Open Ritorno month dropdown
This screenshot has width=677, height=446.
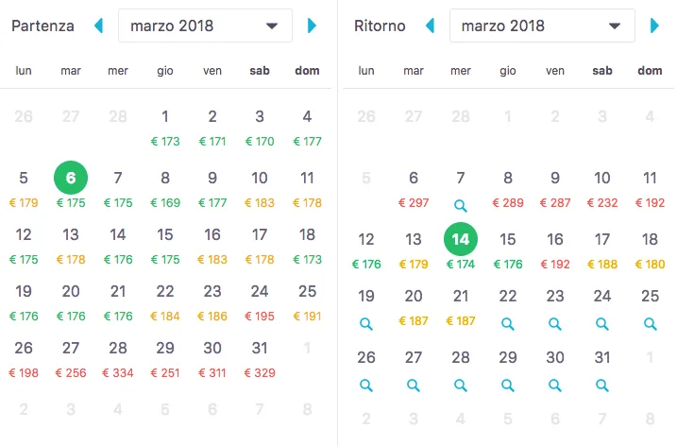pyautogui.click(x=541, y=26)
